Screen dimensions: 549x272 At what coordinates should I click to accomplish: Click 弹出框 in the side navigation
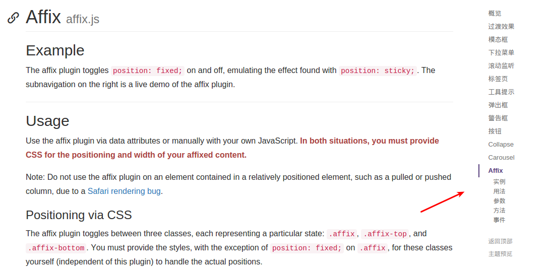[x=498, y=105]
